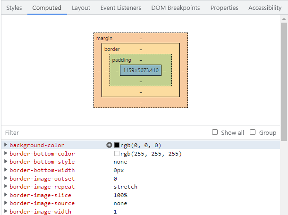
Task: Expand the border-bottom-width property
Action: [6, 170]
